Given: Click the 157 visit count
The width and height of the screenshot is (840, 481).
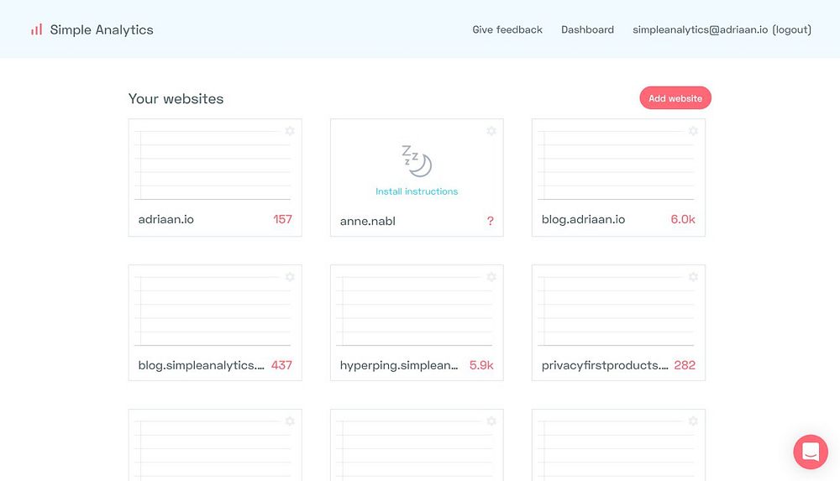Looking at the screenshot, I should coord(282,219).
